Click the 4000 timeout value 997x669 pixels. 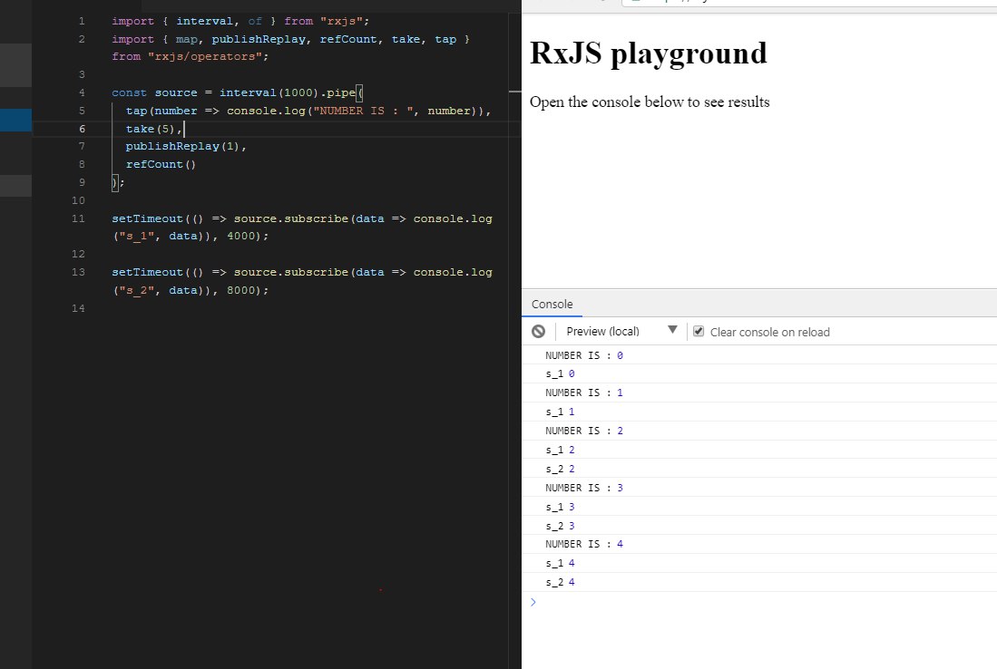(x=241, y=236)
